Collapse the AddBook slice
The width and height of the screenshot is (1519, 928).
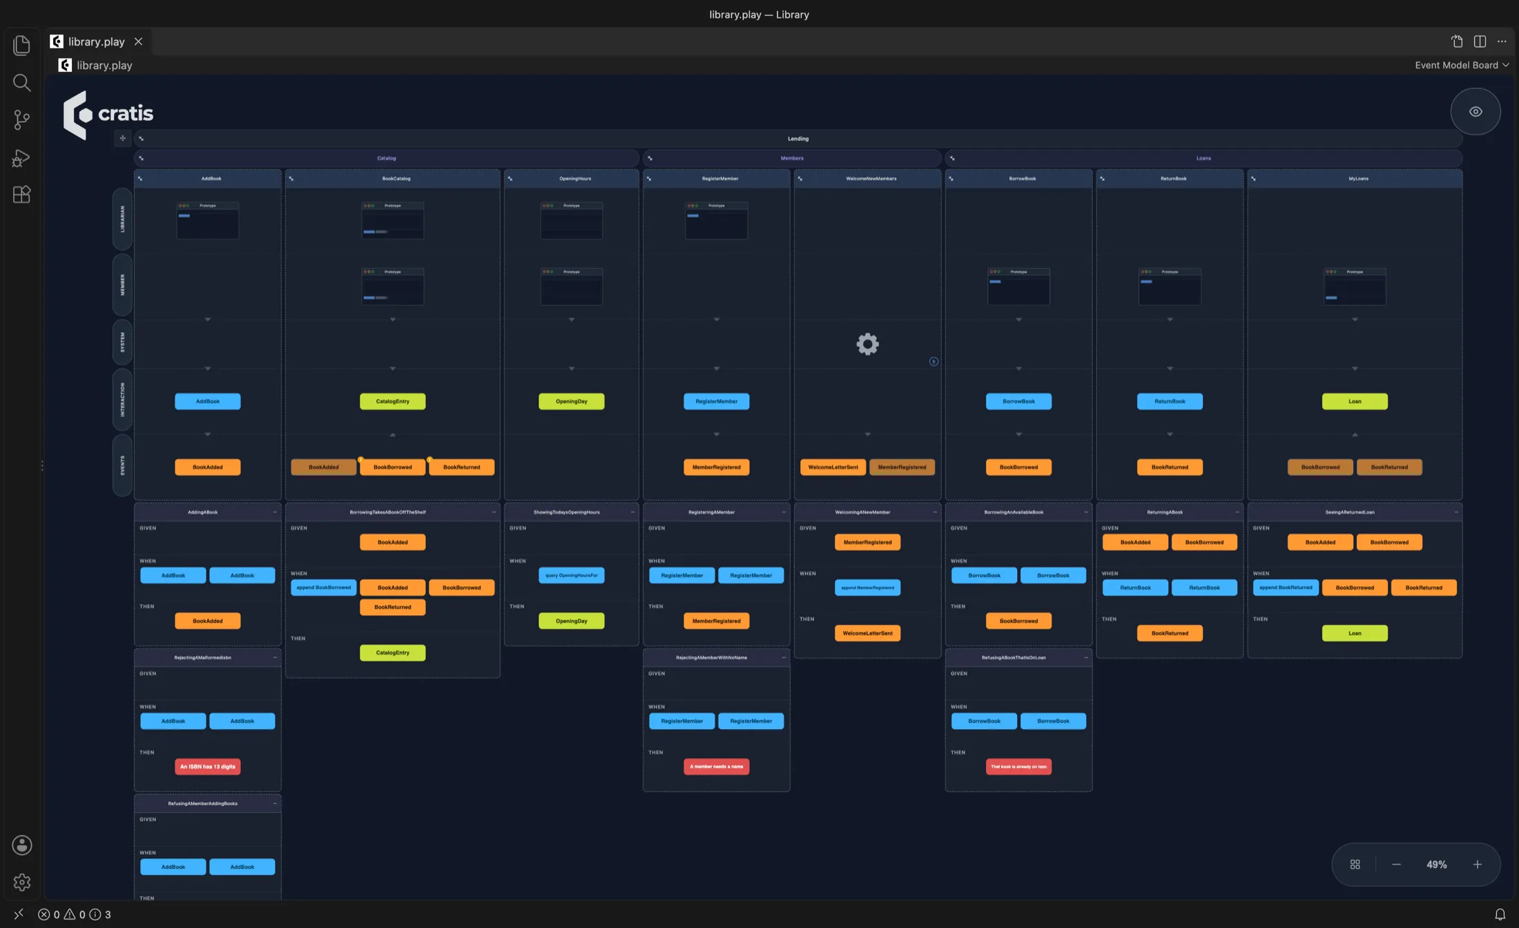[x=140, y=179]
